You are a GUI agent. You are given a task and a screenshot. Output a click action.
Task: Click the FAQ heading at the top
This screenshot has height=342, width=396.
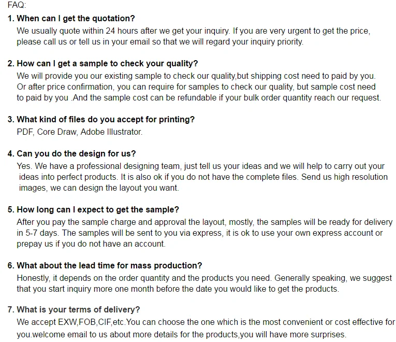pyautogui.click(x=17, y=5)
